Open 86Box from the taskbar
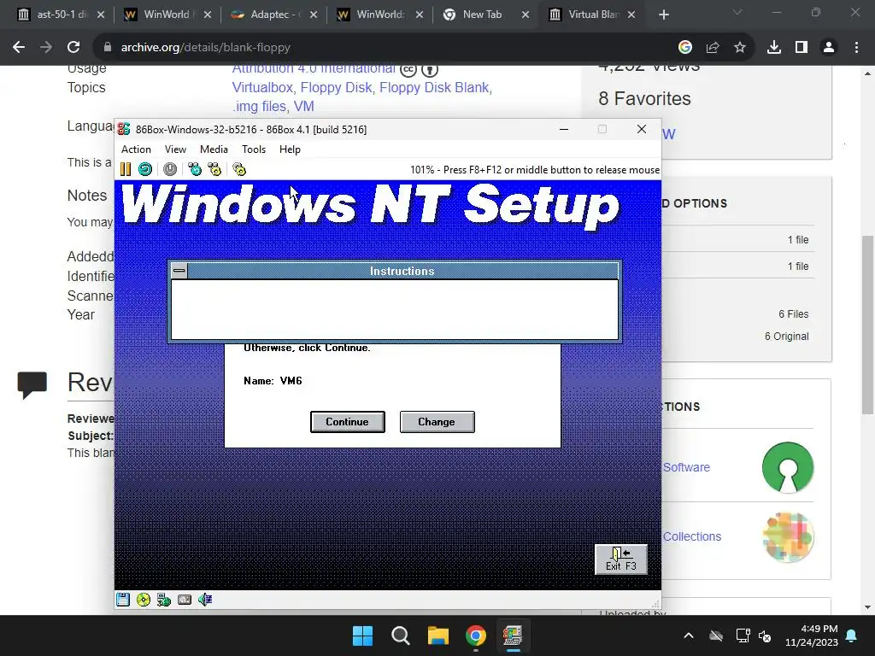Viewport: 875px width, 656px height. pos(513,635)
